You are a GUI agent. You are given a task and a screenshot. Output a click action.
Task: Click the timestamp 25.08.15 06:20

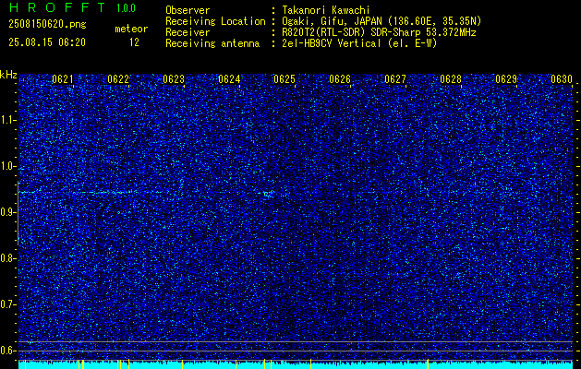click(47, 42)
